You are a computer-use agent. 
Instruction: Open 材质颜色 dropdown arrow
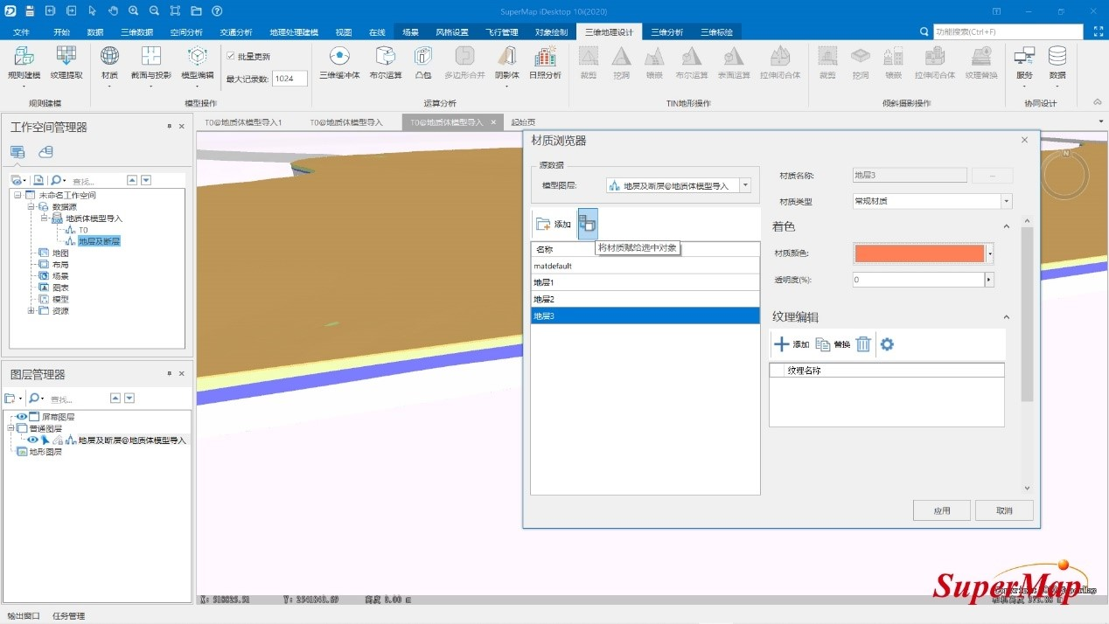pos(990,253)
